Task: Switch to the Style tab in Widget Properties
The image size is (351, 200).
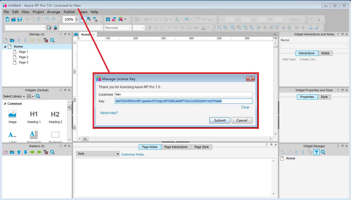Action: tap(324, 97)
